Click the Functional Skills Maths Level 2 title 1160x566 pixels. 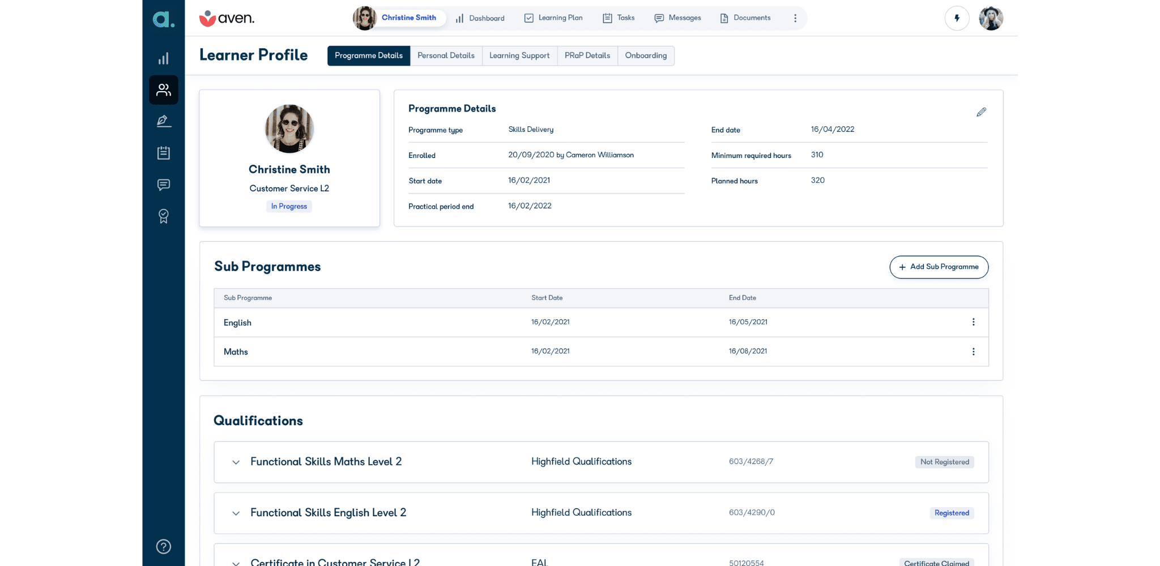click(326, 462)
